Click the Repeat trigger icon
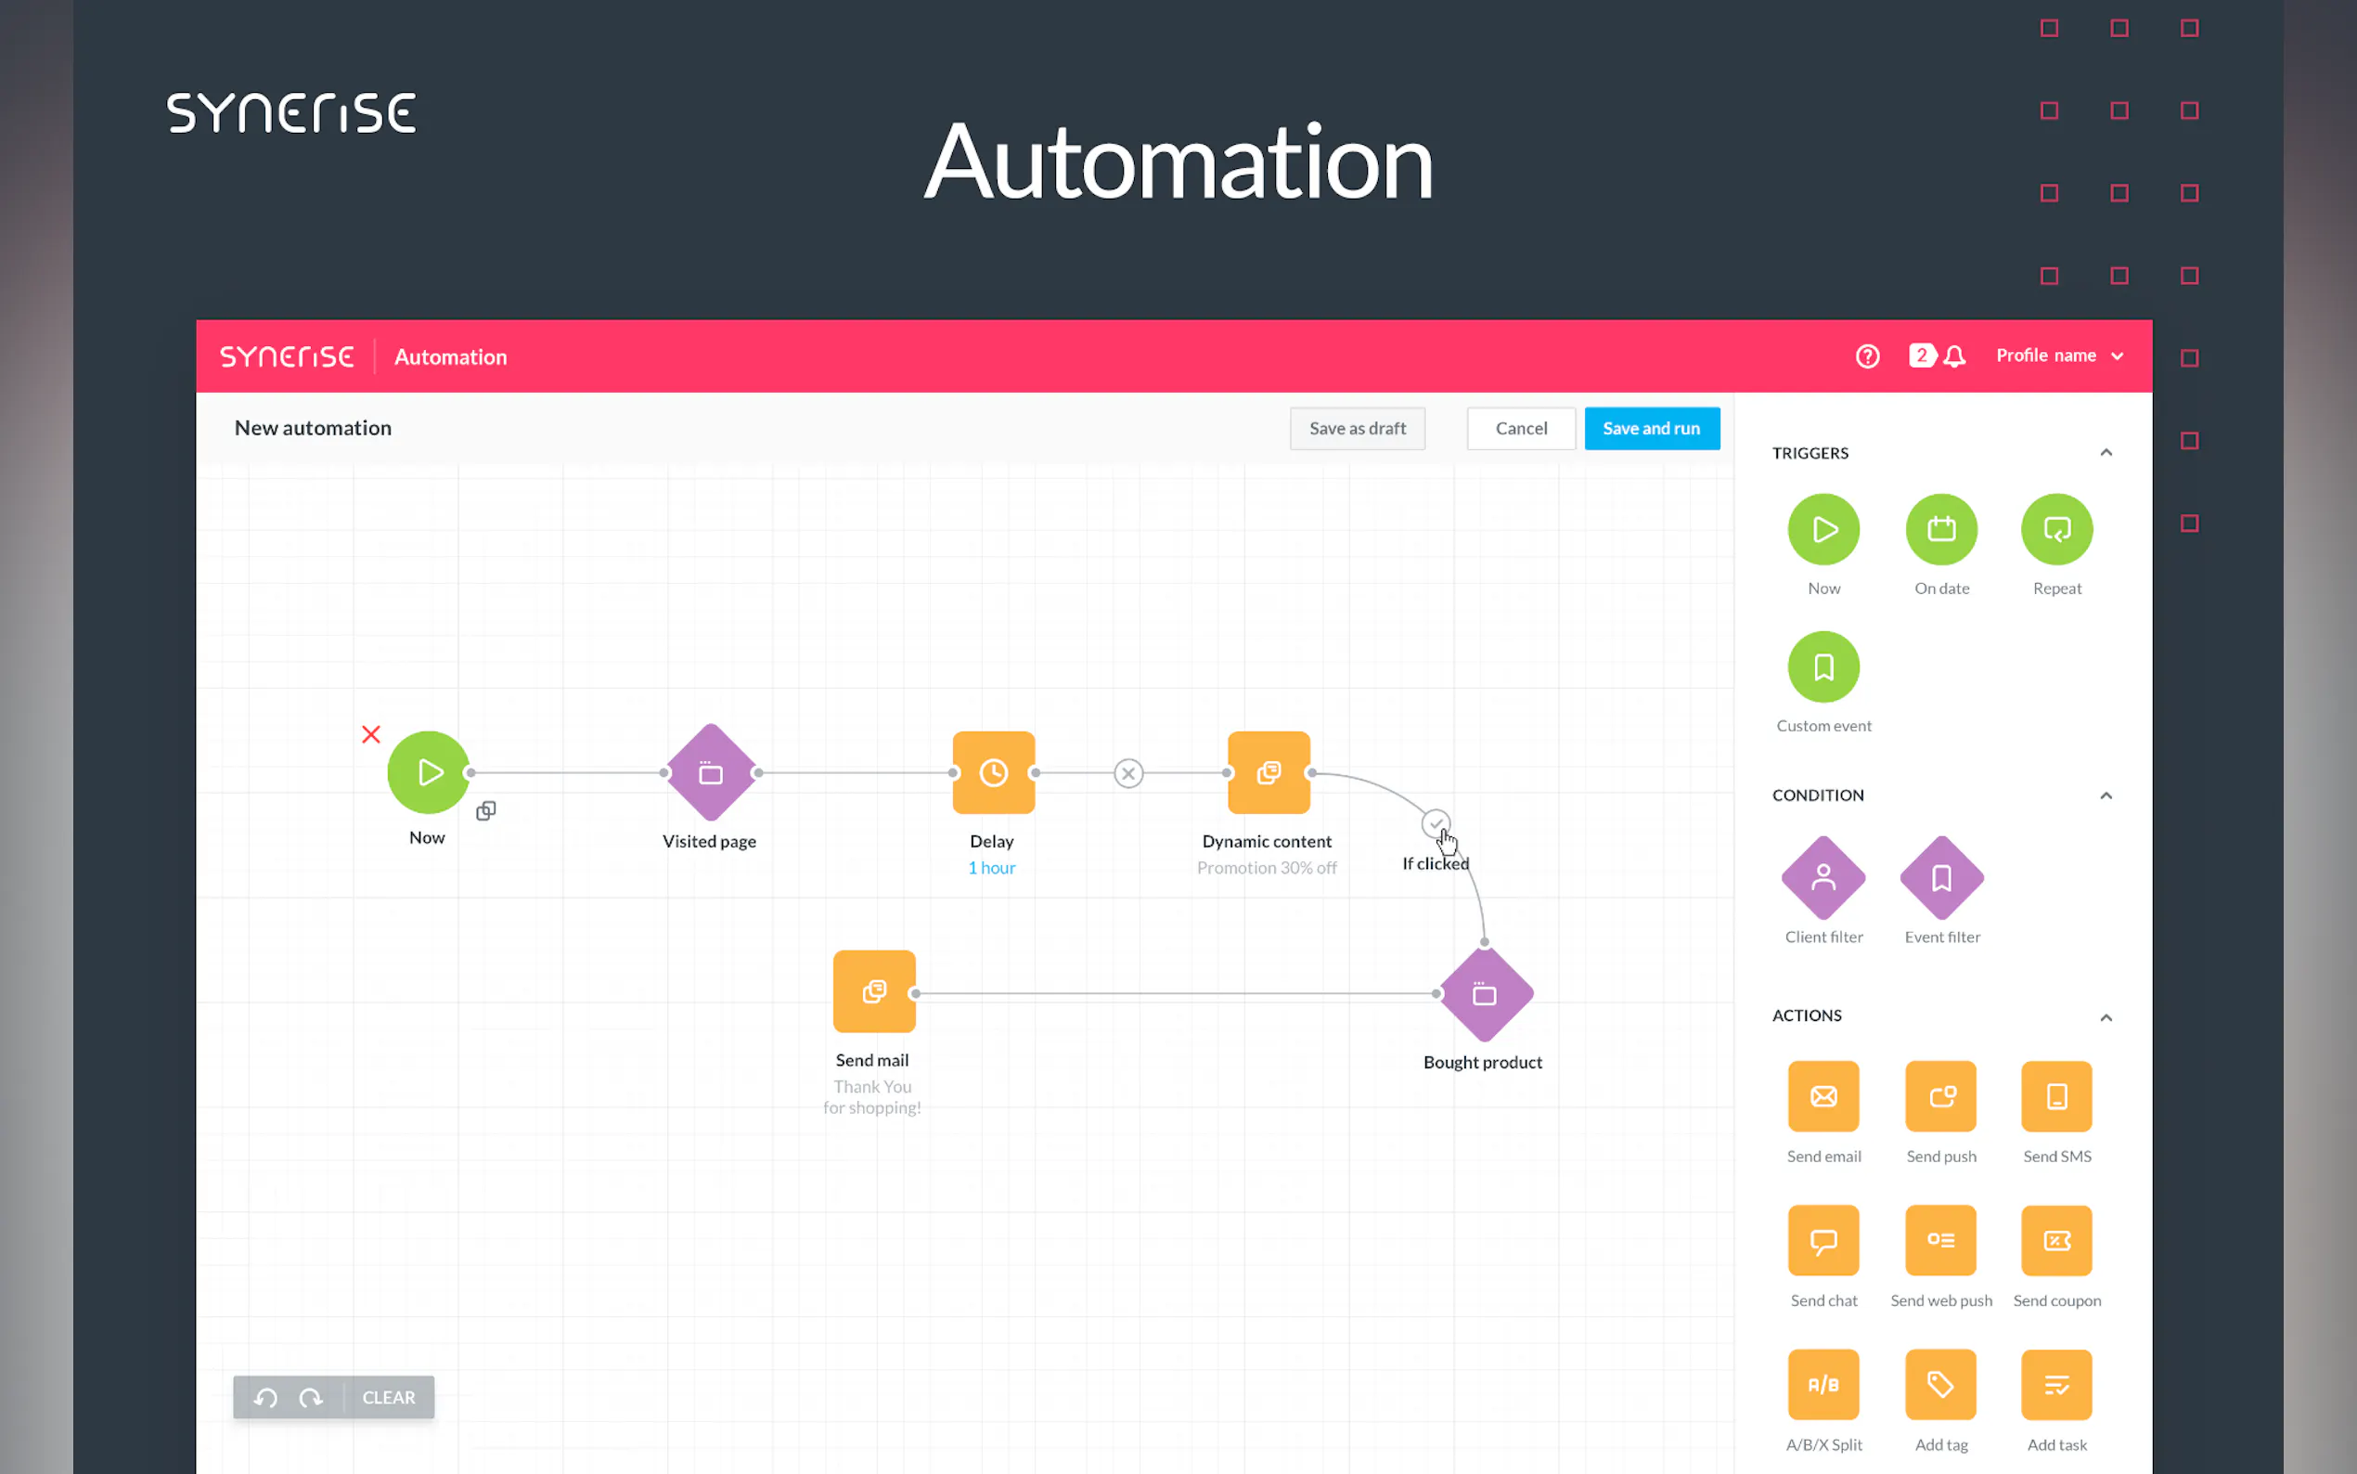Viewport: 2357px width, 1474px height. point(2056,529)
